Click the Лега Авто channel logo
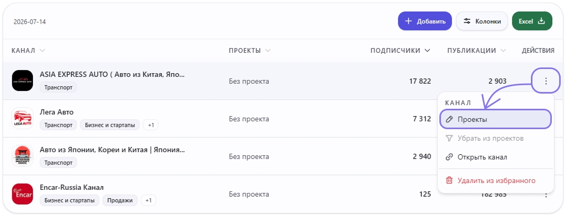This screenshot has width=567, height=217. tap(22, 119)
